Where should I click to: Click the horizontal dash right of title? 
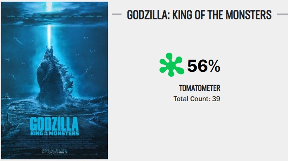tap(283, 14)
